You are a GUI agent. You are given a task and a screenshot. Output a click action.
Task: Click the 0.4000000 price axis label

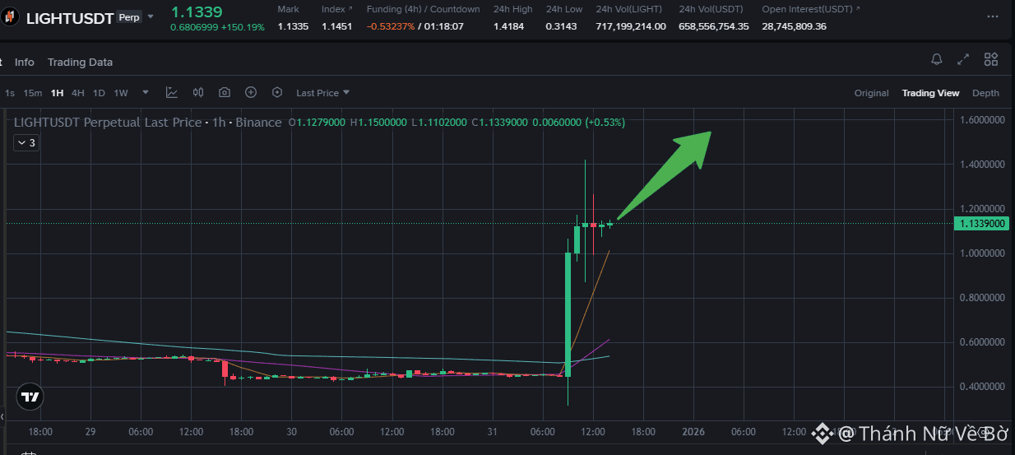tap(982, 387)
